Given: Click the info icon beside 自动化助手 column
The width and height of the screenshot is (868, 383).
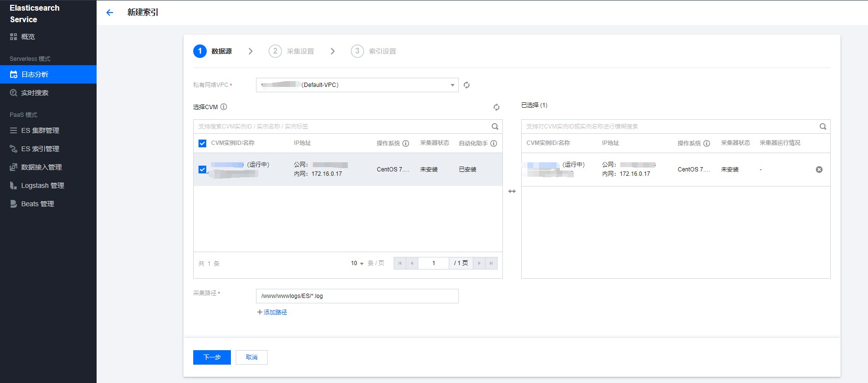Looking at the screenshot, I should pos(494,143).
